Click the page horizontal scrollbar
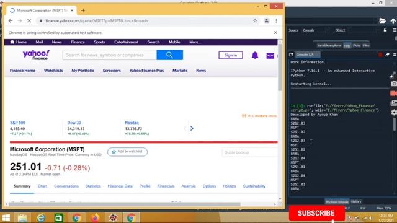This screenshot has height=223, width=397. [125, 204]
